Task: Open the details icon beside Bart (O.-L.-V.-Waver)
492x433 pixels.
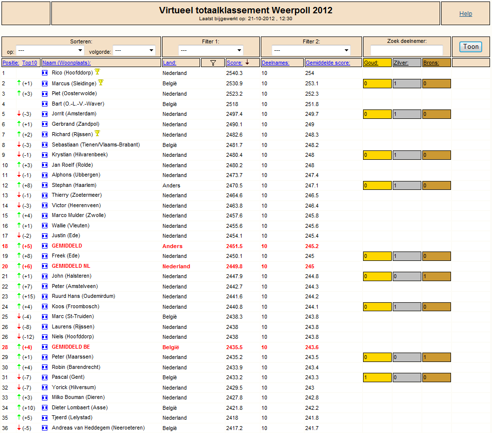Action: [44, 104]
